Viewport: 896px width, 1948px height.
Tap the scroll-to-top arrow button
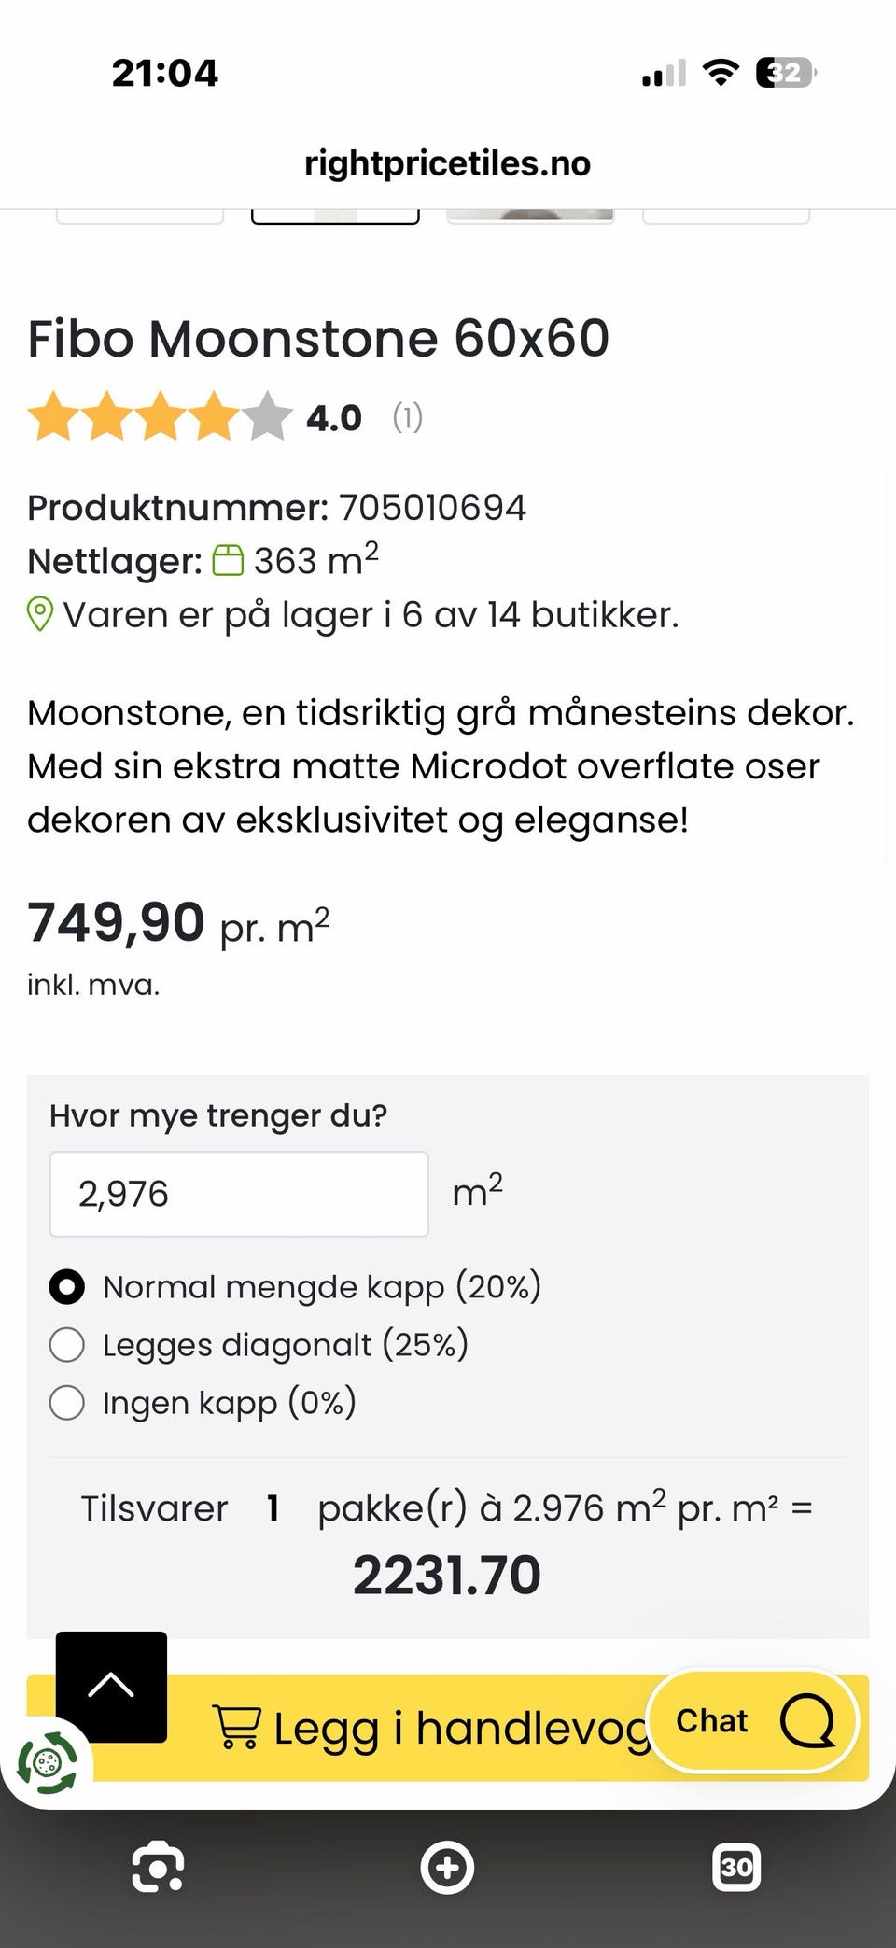(x=111, y=1687)
